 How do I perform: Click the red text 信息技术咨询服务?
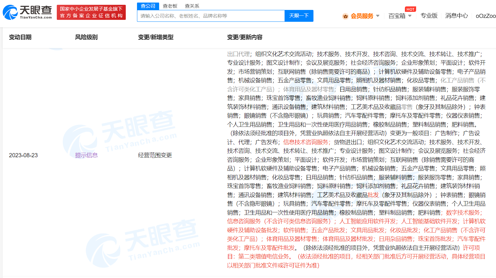[305, 142]
